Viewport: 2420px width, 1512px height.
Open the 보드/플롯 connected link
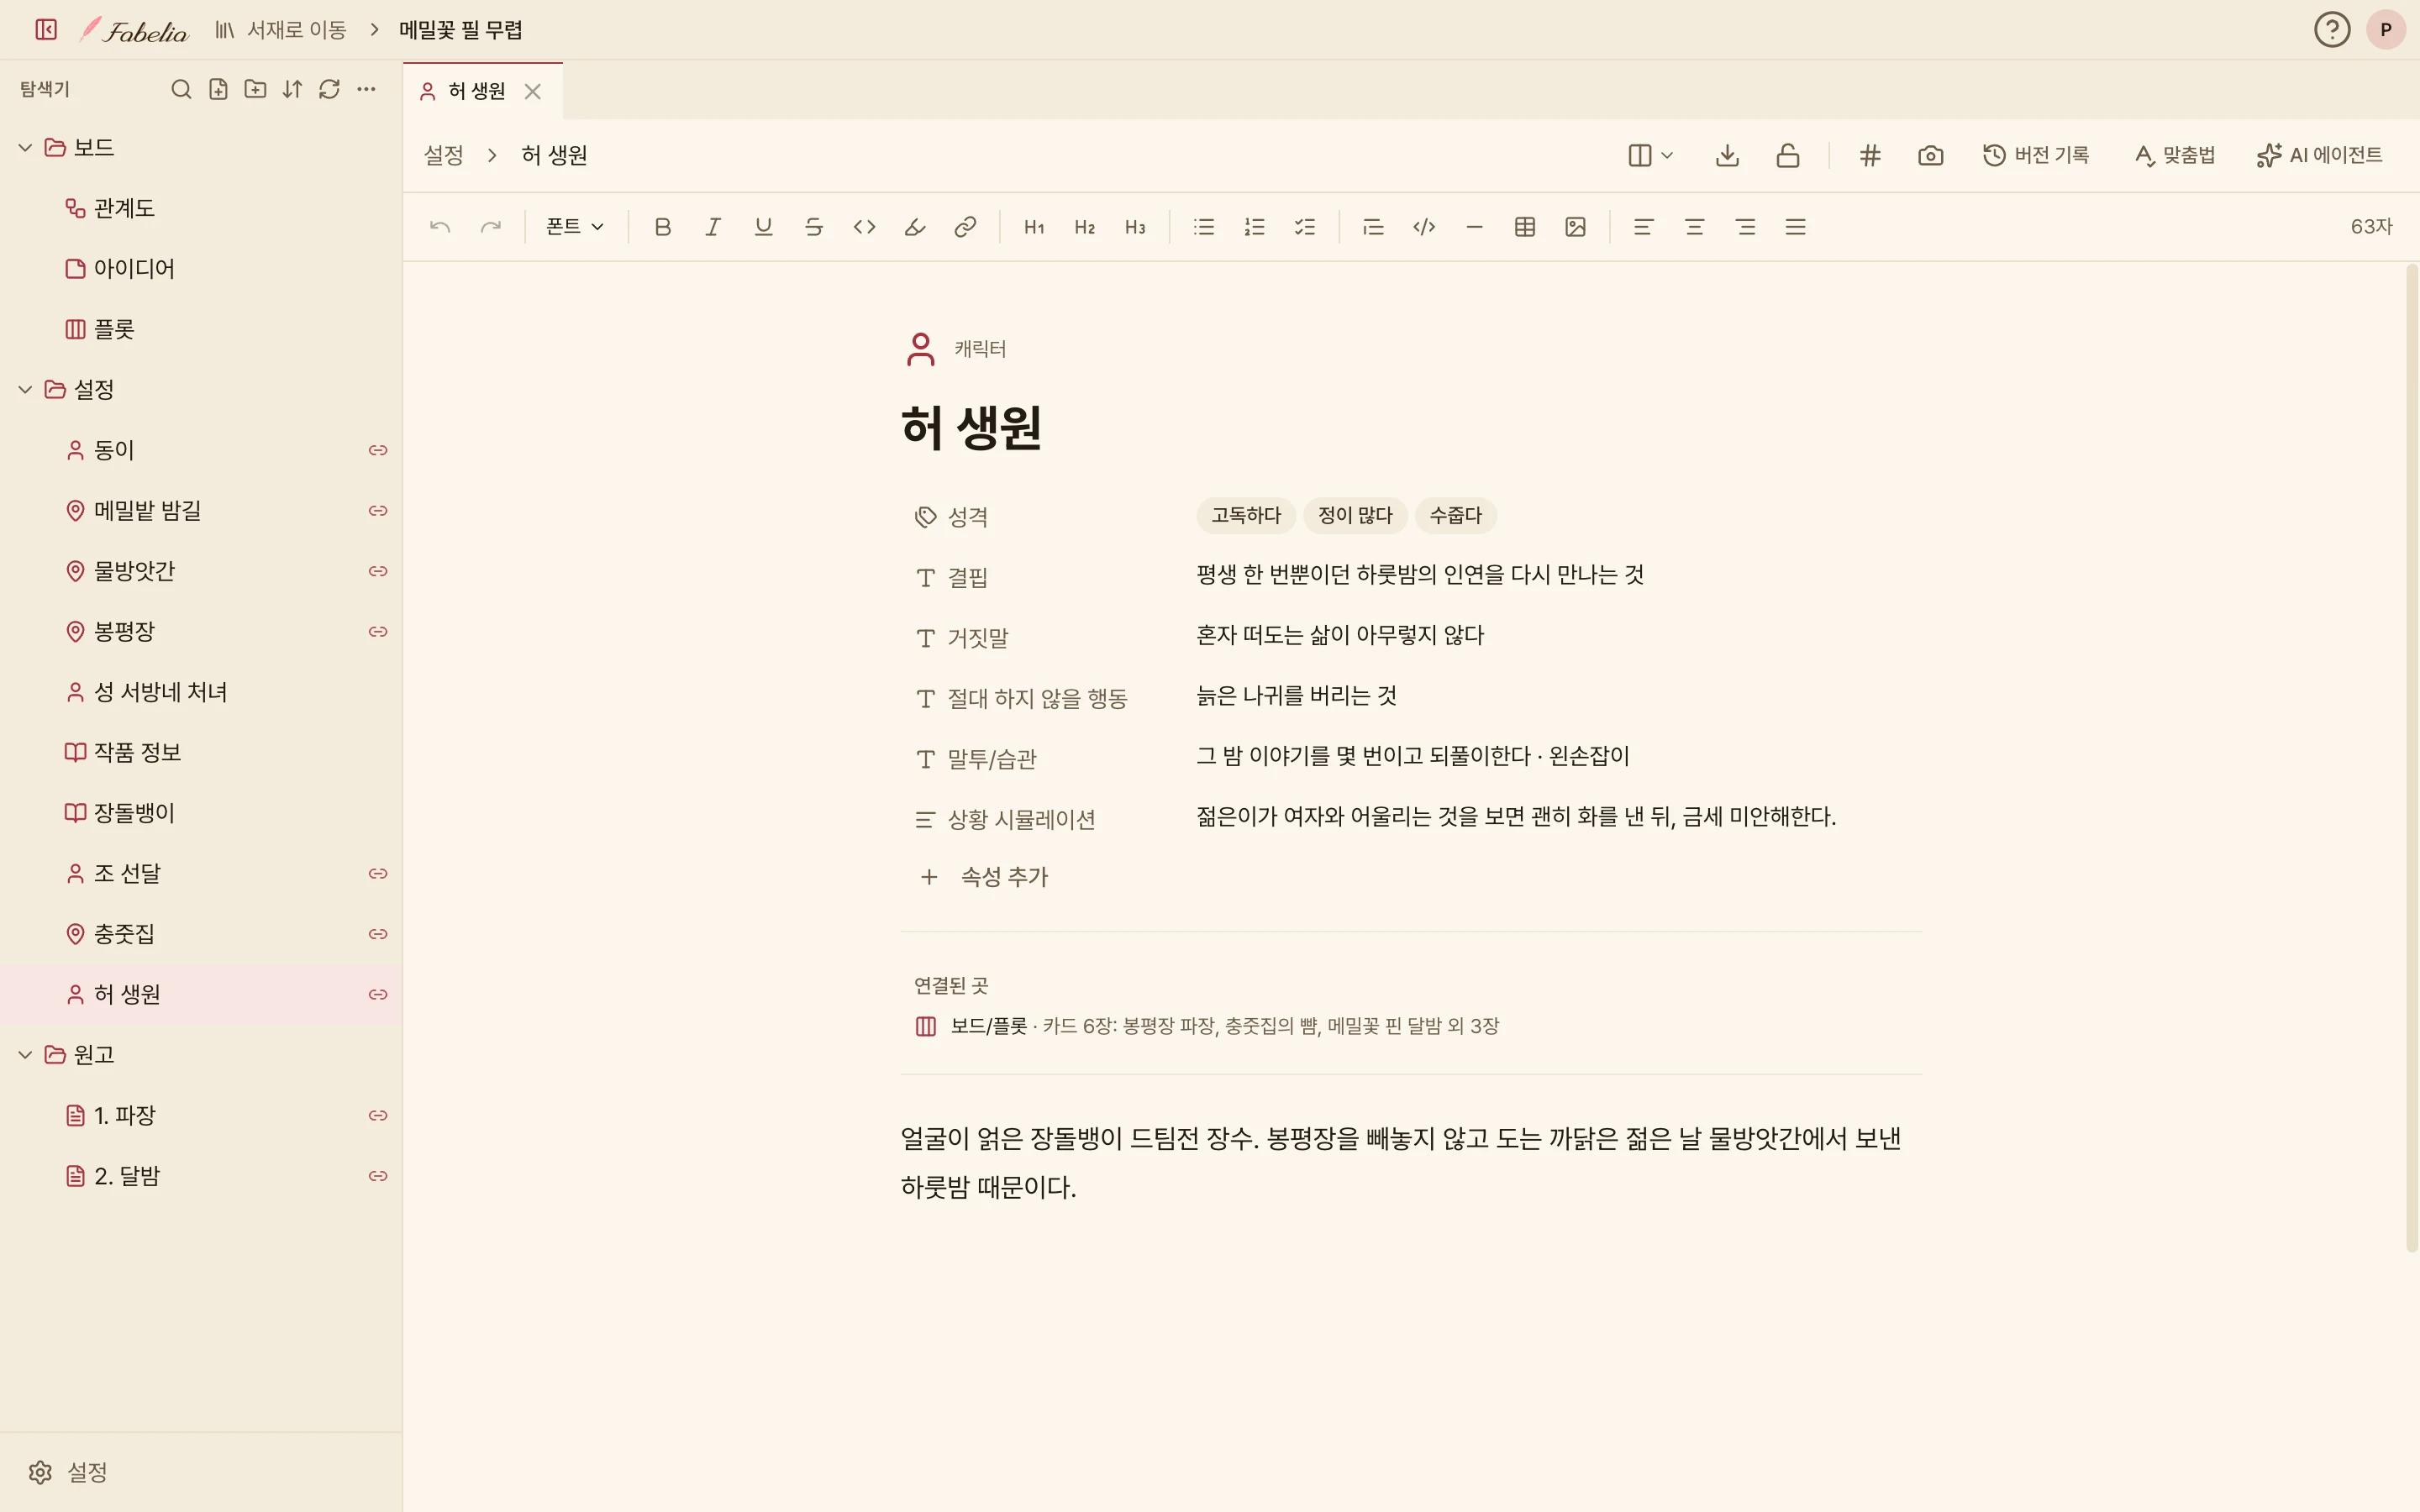[988, 1026]
